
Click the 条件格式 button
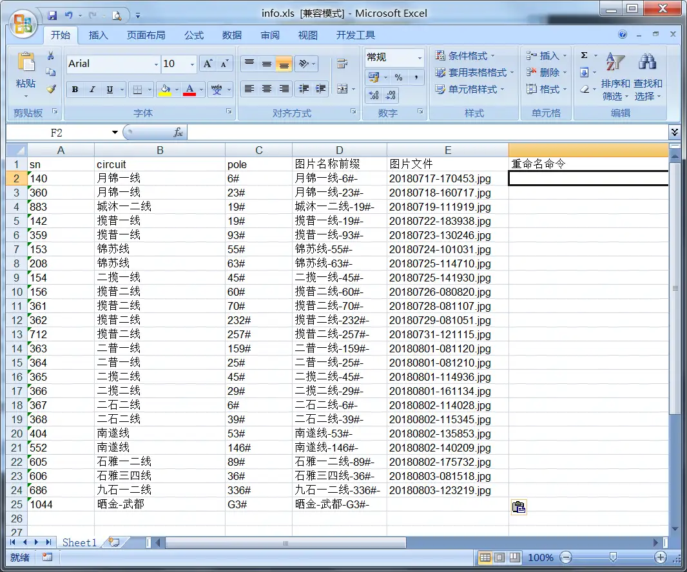pos(465,55)
